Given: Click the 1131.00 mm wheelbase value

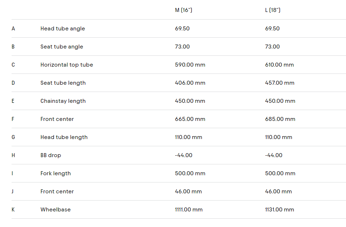Looking at the screenshot, I should tap(279, 210).
